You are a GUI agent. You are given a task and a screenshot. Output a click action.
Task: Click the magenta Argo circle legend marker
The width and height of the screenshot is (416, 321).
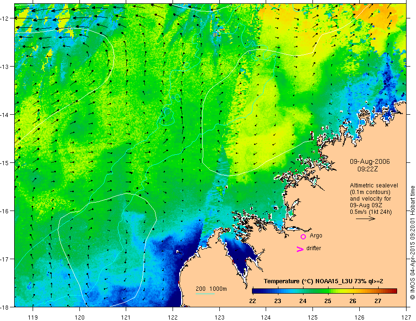pyautogui.click(x=303, y=237)
